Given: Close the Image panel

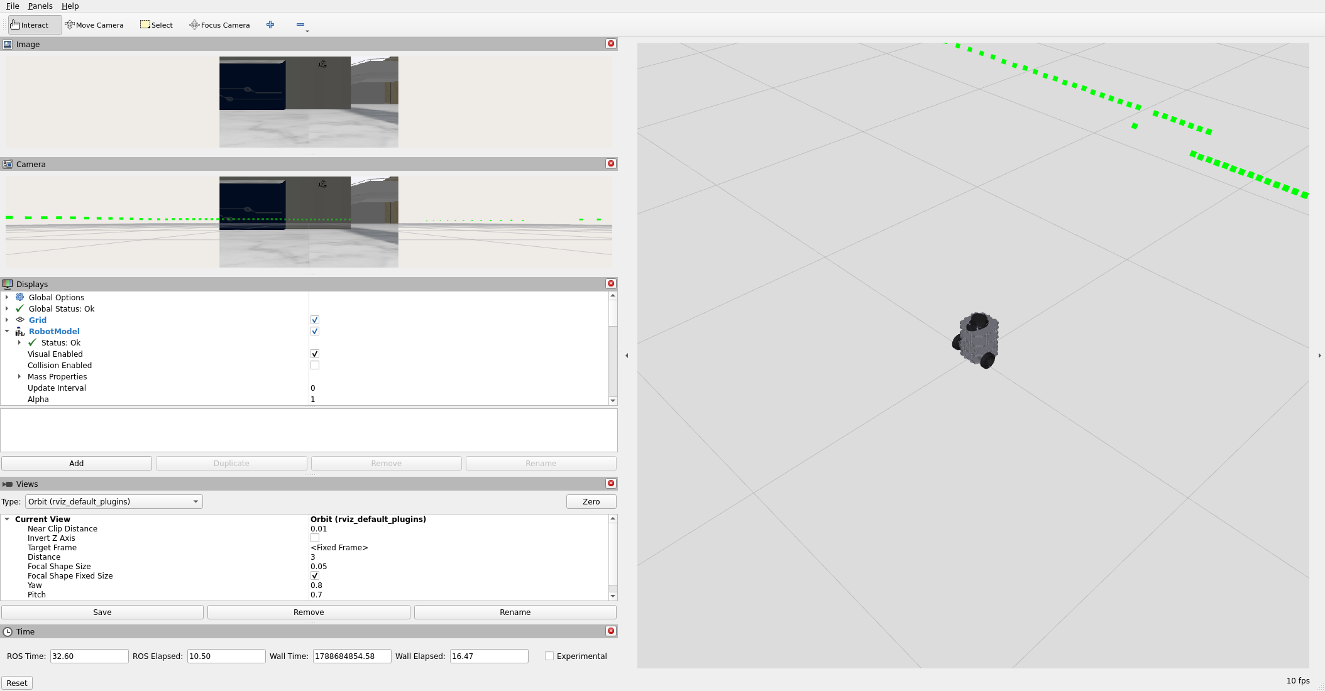Looking at the screenshot, I should point(610,43).
